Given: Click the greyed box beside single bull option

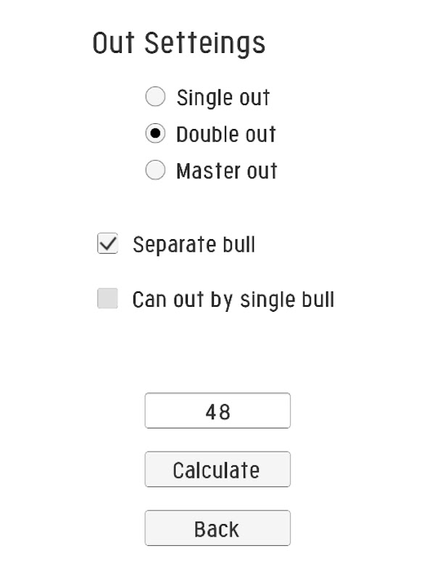Looking at the screenshot, I should [107, 299].
